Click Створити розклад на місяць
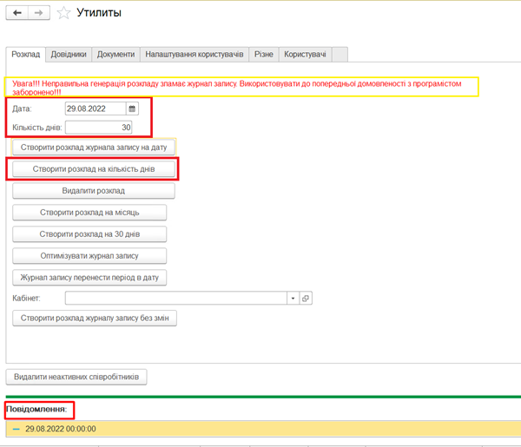 tap(89, 212)
